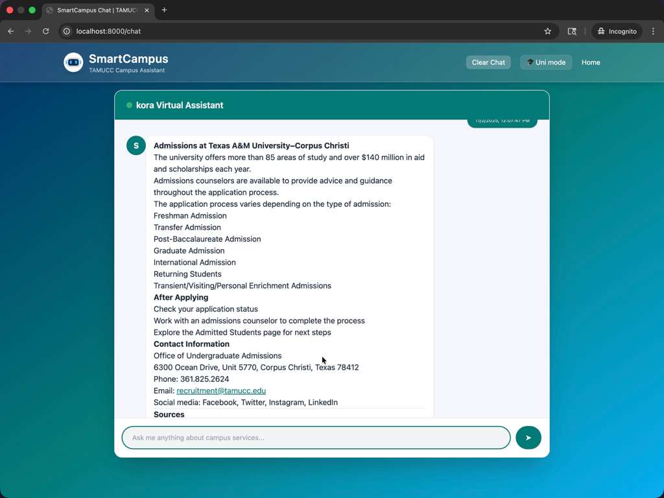Click the '6300 Ocean Drive' address line
This screenshot has width=664, height=498.
(256, 367)
